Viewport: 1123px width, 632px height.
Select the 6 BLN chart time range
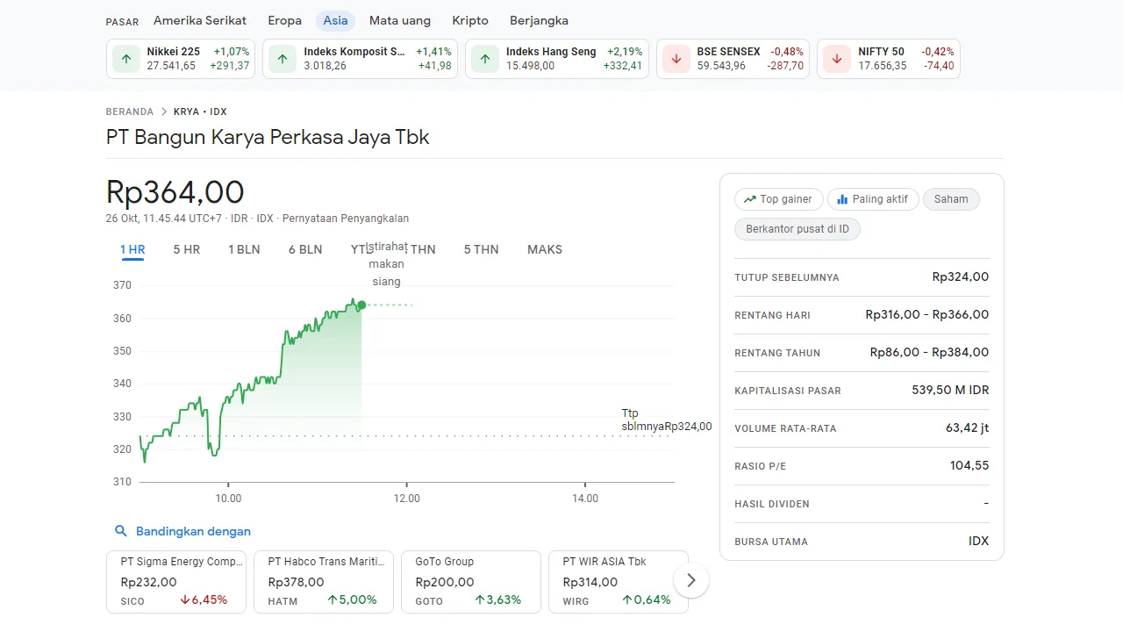tap(305, 249)
